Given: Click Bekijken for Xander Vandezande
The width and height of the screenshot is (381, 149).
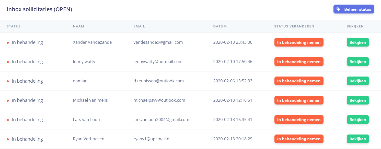Looking at the screenshot, I should (x=358, y=42).
